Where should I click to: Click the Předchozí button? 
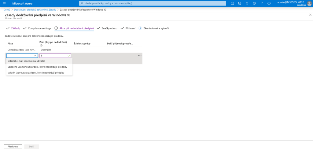click(x=13, y=146)
